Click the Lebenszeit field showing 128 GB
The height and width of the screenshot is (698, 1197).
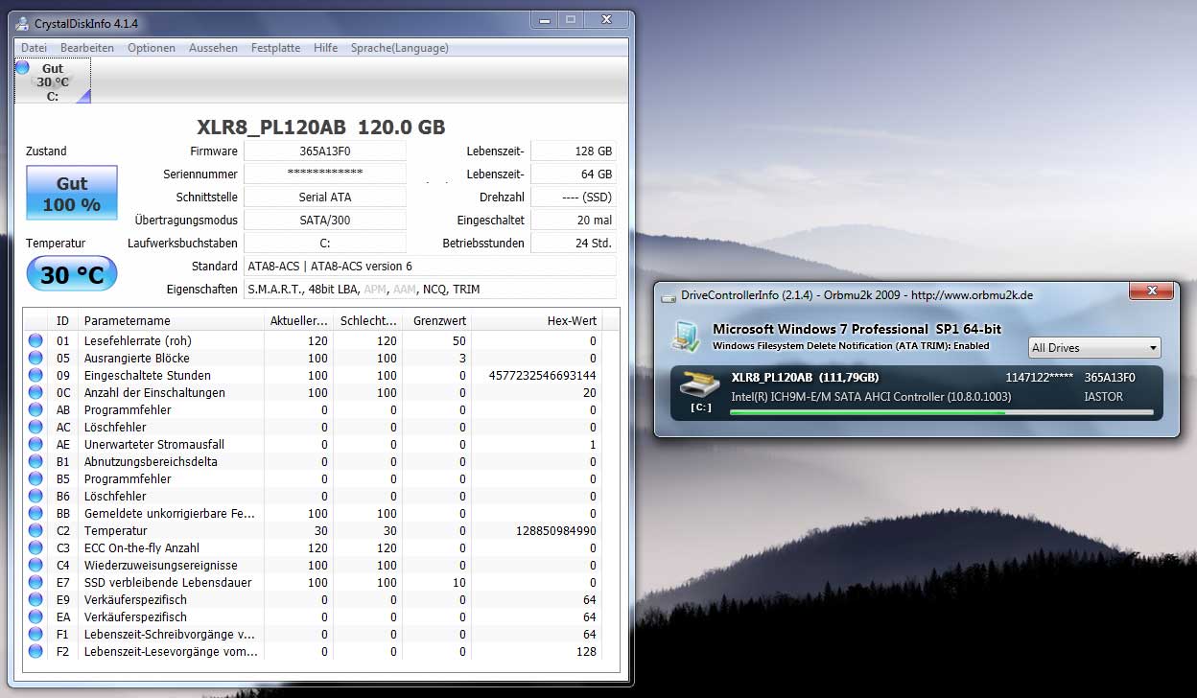[x=574, y=151]
